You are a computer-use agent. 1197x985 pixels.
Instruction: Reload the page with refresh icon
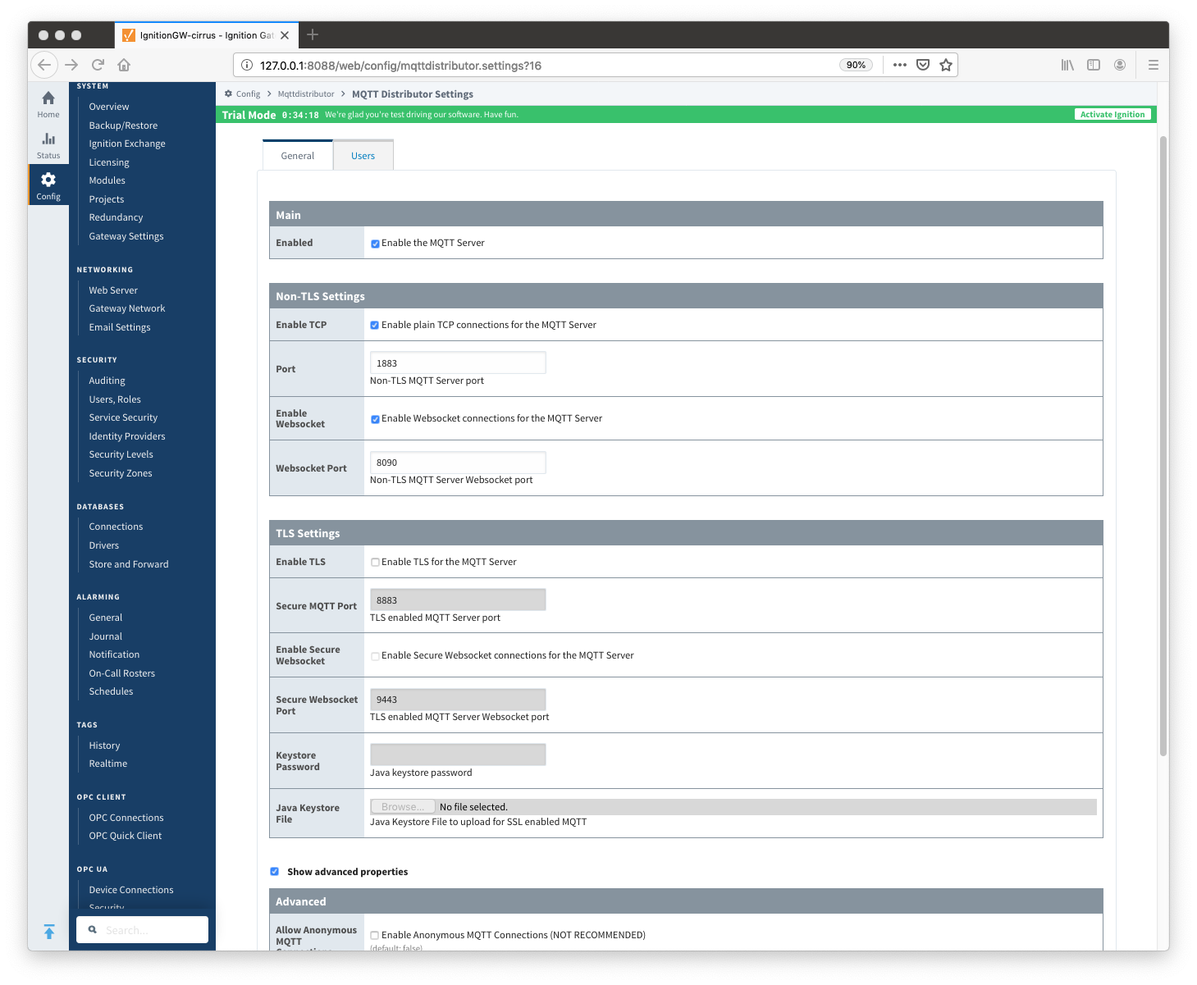pyautogui.click(x=98, y=65)
